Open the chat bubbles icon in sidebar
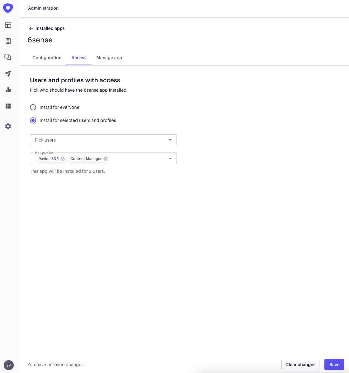The height and width of the screenshot is (373, 349). point(8,57)
